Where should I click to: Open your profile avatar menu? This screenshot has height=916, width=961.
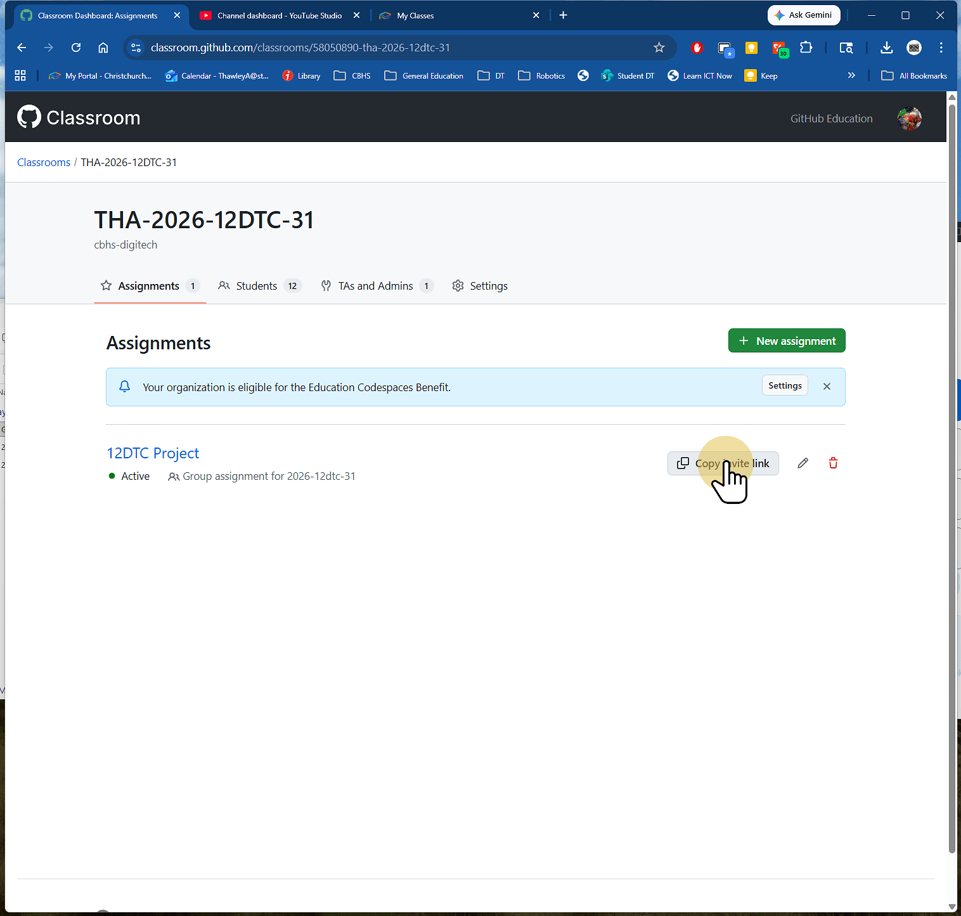[x=909, y=119]
